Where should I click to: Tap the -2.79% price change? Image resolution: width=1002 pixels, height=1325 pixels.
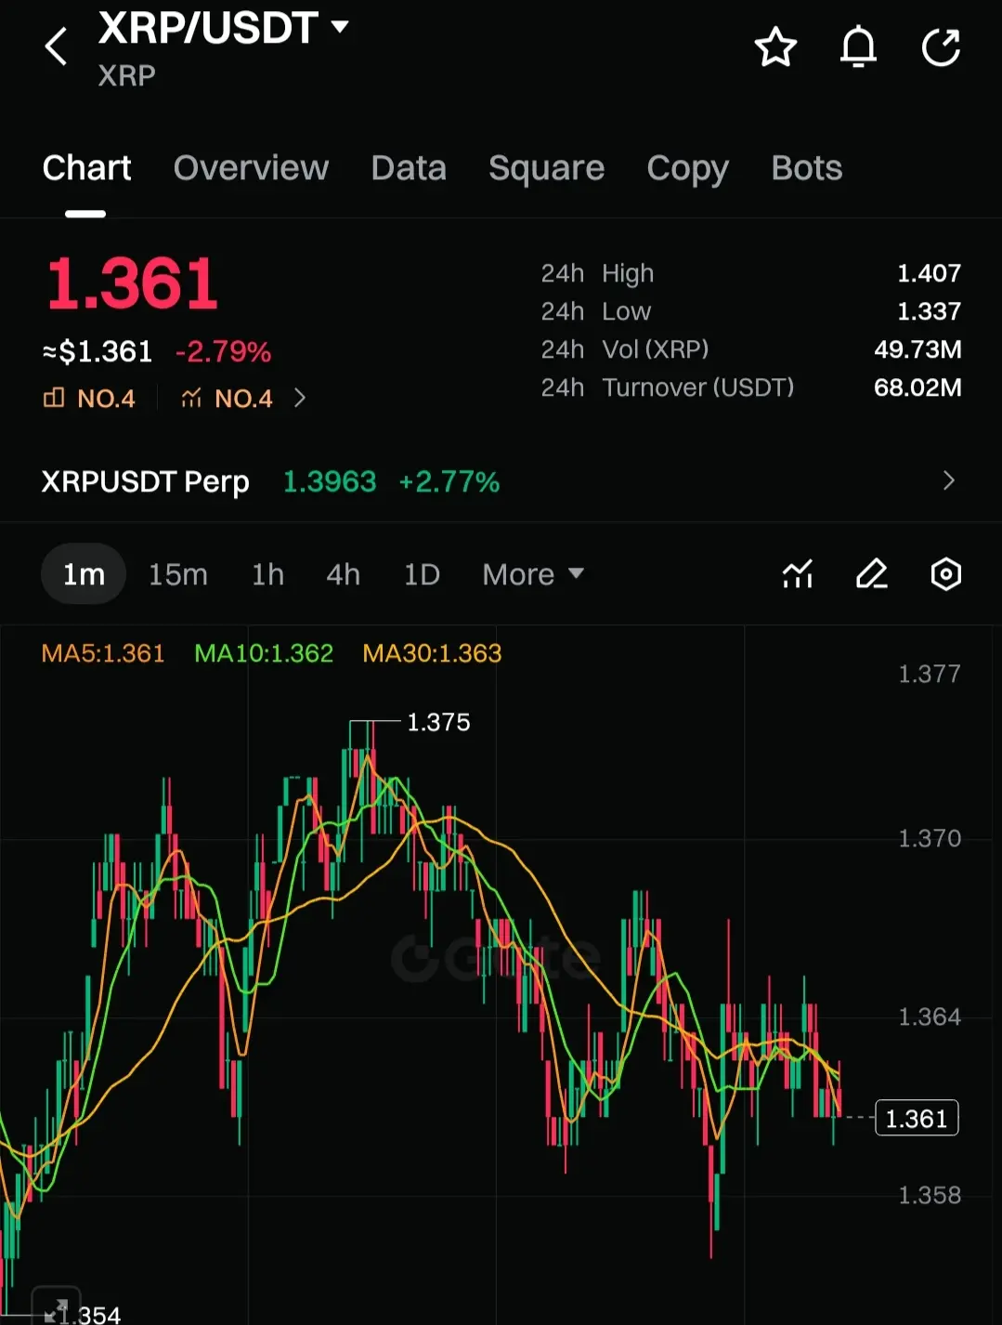223,351
